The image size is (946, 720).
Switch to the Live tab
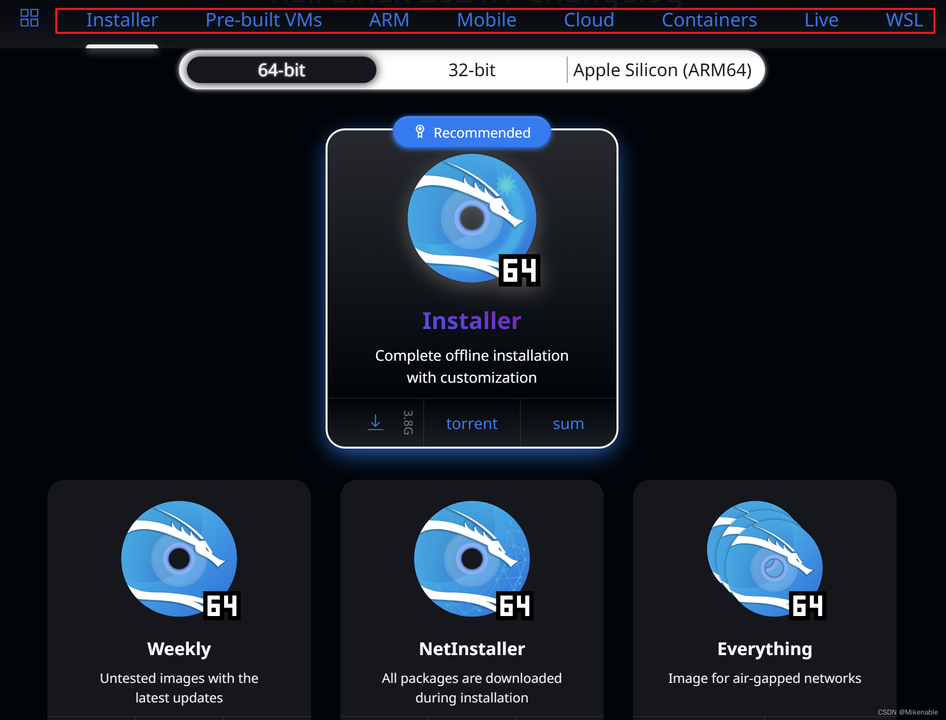(x=822, y=20)
